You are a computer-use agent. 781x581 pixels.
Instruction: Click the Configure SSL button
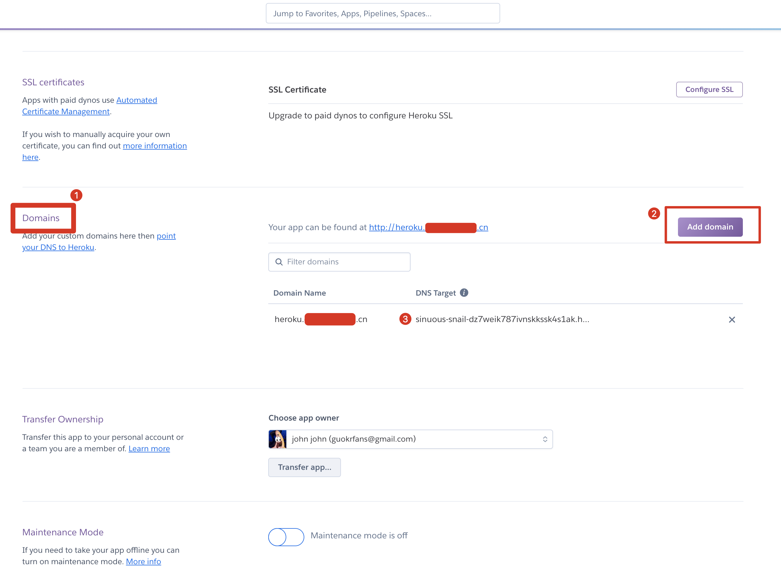click(709, 89)
